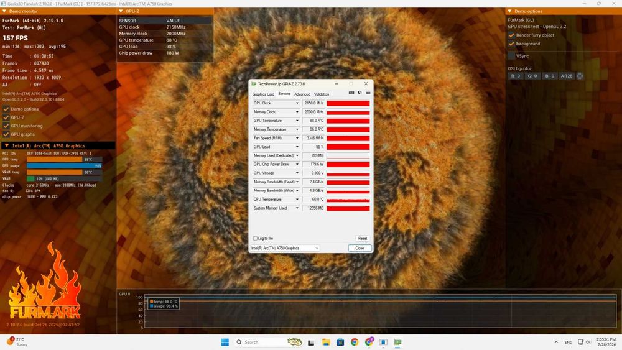Toggle the Demo options checkbox in Demo monitor
This screenshot has width=622, height=350.
click(x=6, y=109)
